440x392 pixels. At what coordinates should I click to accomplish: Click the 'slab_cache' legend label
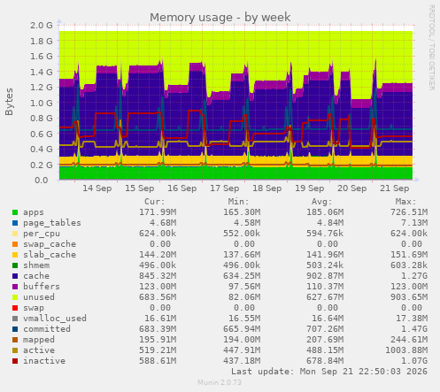pyautogui.click(x=50, y=255)
